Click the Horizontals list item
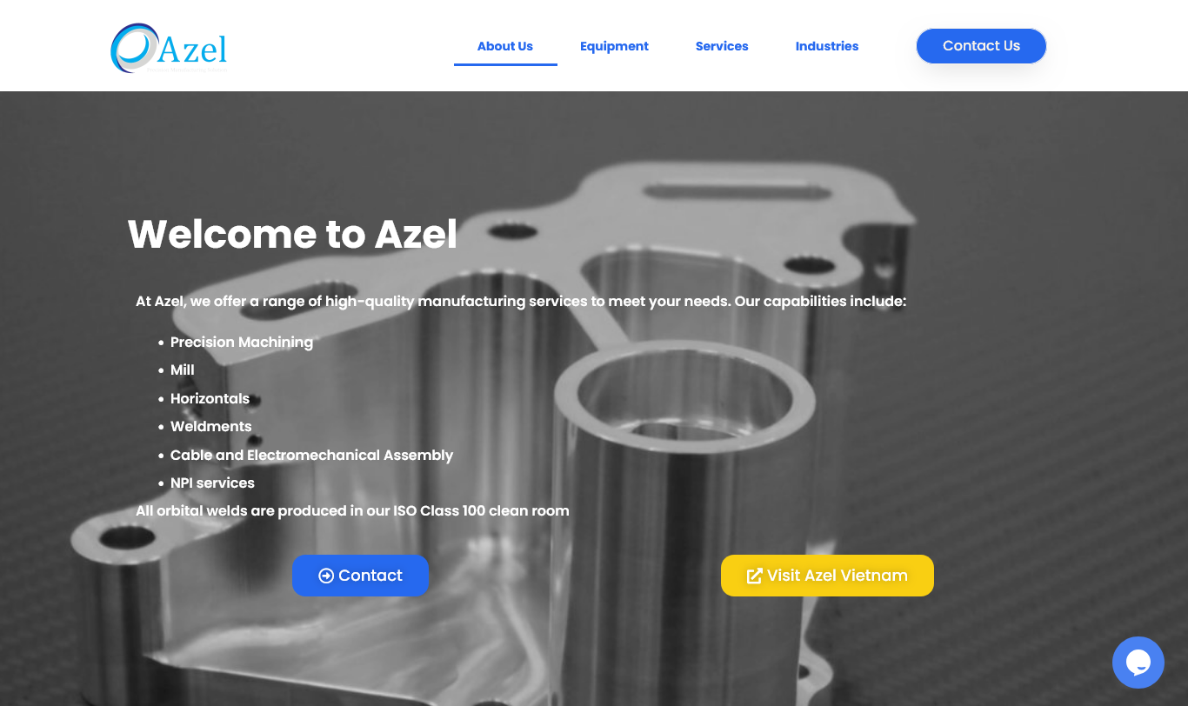Screen dimensions: 1188x706 click(x=210, y=398)
